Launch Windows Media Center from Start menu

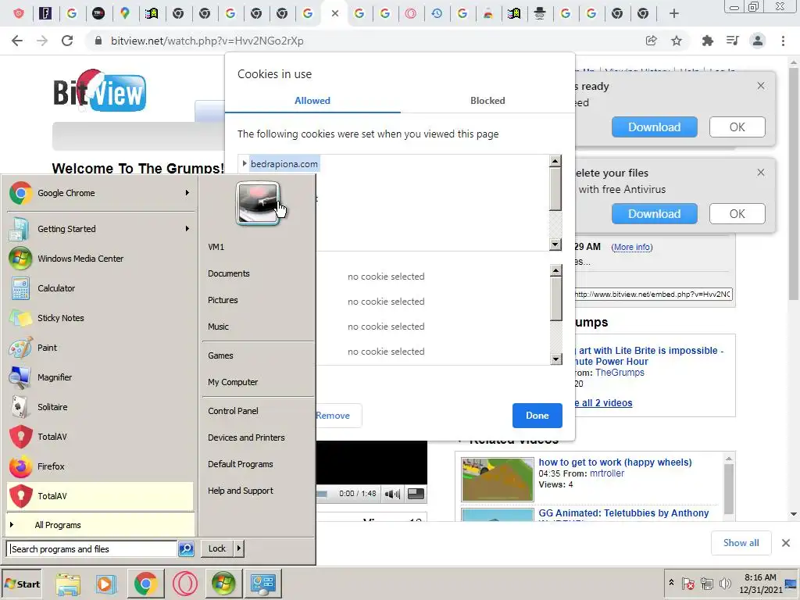click(100, 259)
